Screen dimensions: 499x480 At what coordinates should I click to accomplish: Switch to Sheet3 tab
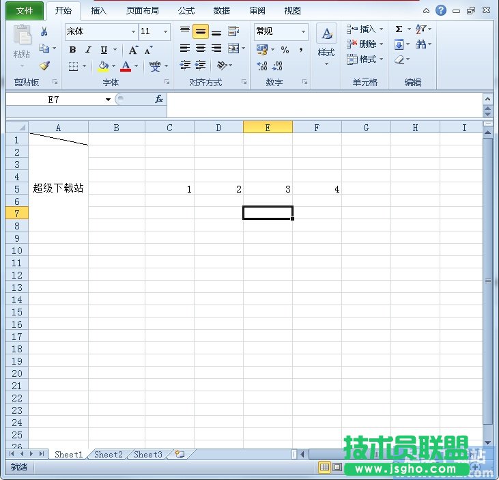coord(148,455)
